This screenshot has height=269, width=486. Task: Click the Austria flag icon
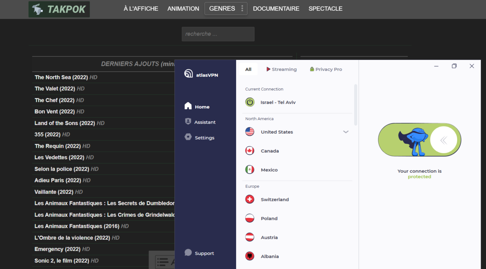point(250,237)
